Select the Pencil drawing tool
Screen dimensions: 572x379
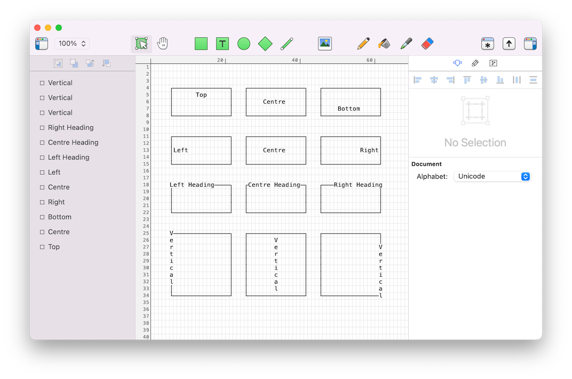coord(363,44)
